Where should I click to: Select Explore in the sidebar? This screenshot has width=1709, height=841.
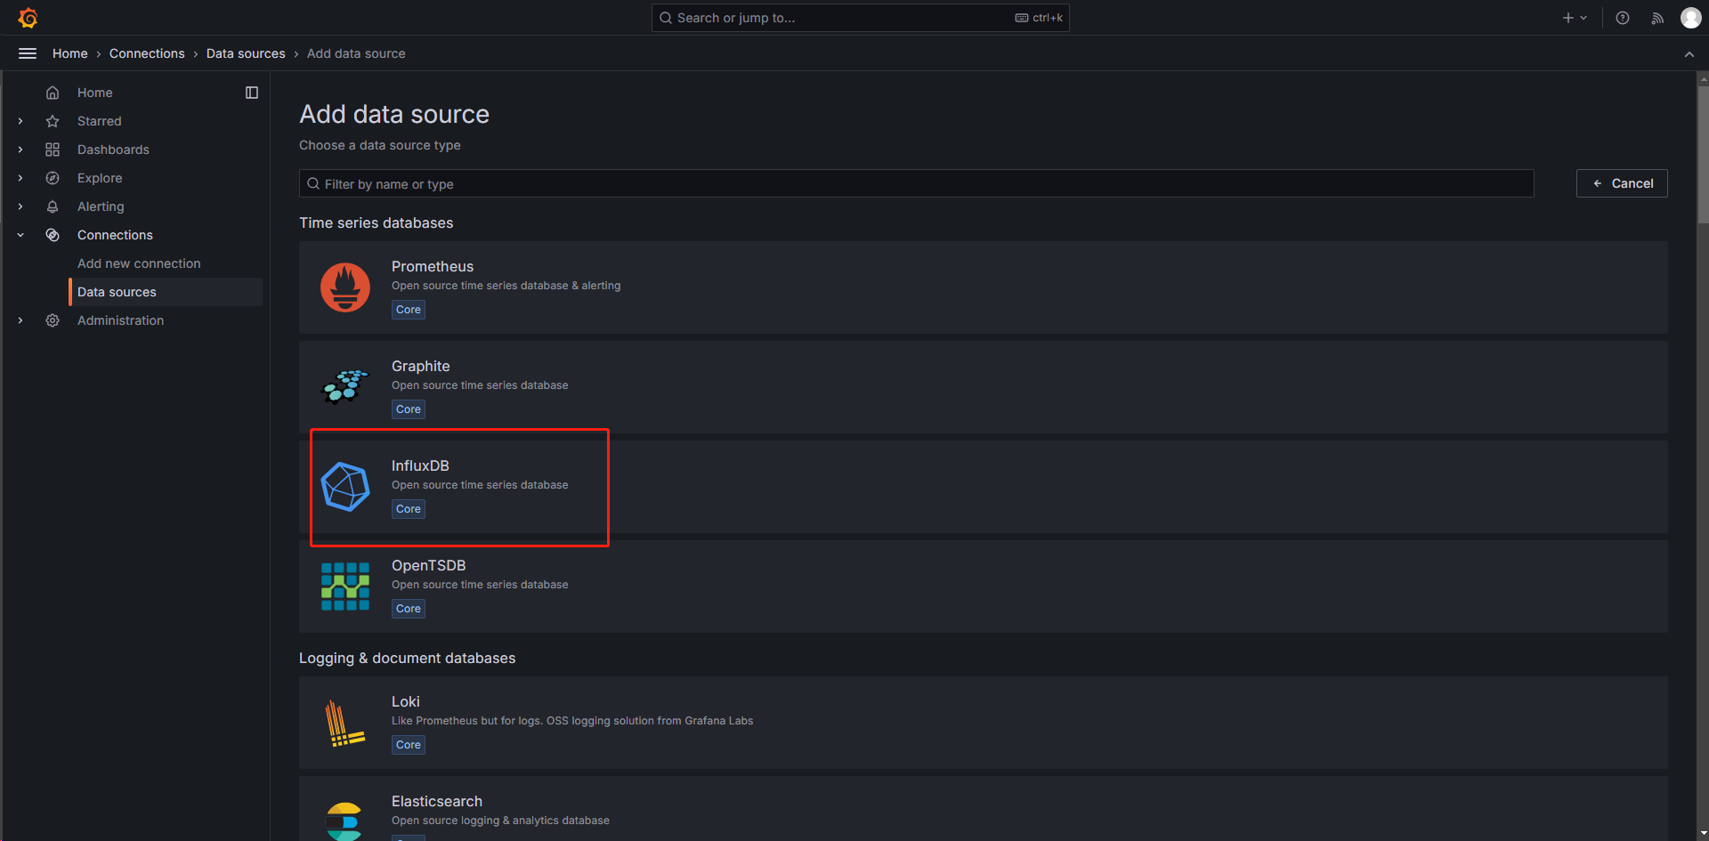100,178
